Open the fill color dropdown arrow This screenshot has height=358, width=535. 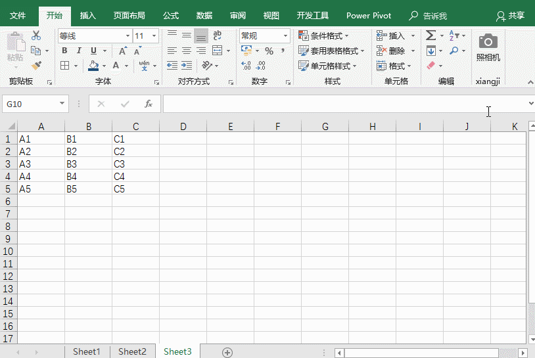click(x=104, y=66)
